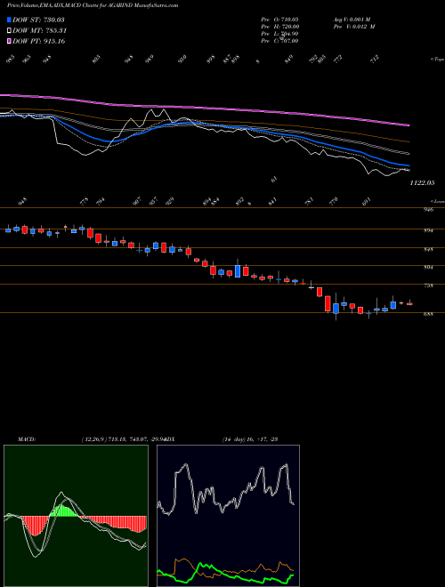The height and width of the screenshot is (587, 445).
Task: Click the 'Pre H: 720.00' high value
Action: tap(279, 27)
